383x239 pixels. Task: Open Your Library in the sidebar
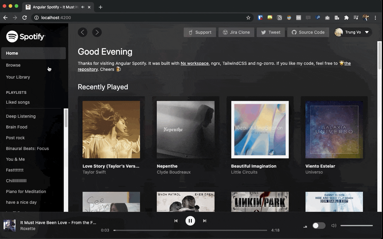coord(18,77)
